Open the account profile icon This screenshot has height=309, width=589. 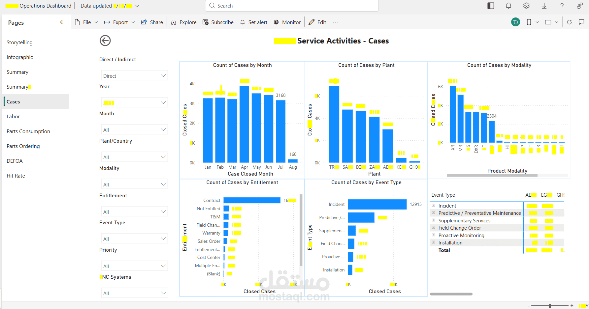580,6
